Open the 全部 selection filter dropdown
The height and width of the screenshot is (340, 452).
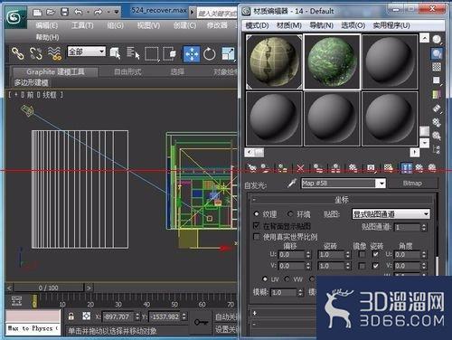(x=87, y=52)
